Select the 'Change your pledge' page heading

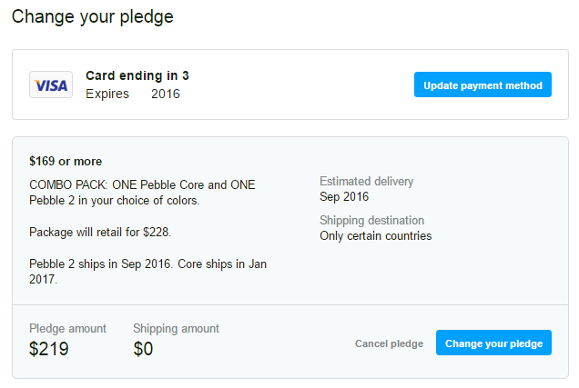point(93,16)
